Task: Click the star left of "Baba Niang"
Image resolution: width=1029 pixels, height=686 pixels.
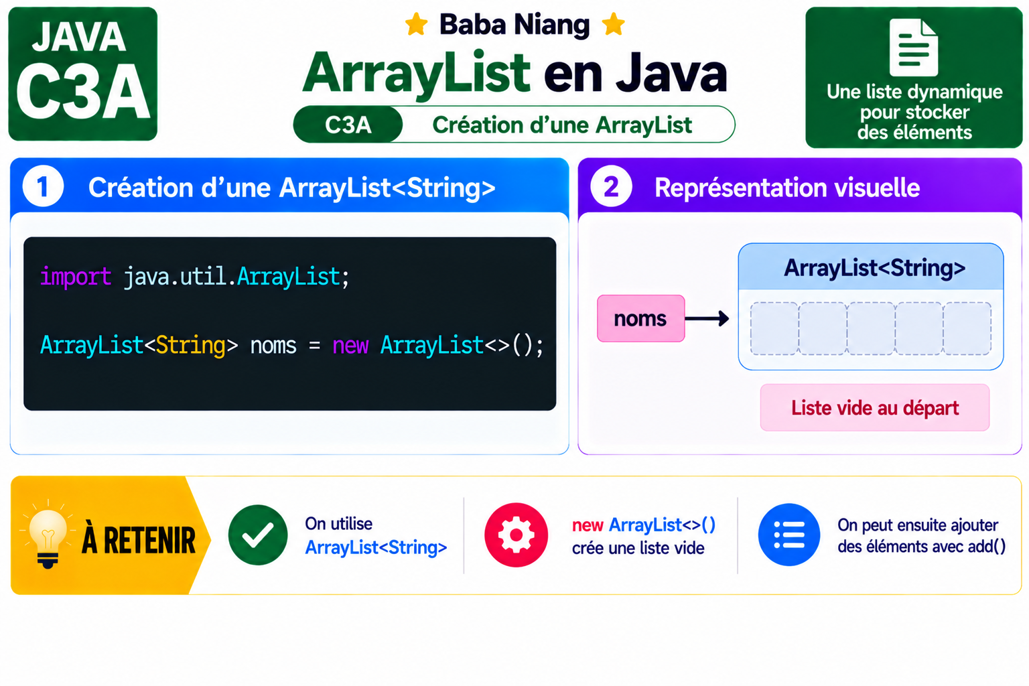Action: click(x=417, y=25)
